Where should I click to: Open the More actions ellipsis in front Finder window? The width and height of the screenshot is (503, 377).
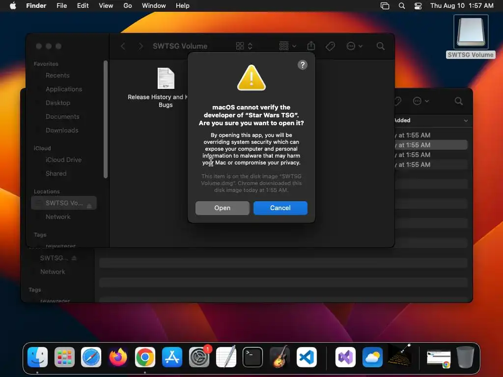pyautogui.click(x=355, y=46)
